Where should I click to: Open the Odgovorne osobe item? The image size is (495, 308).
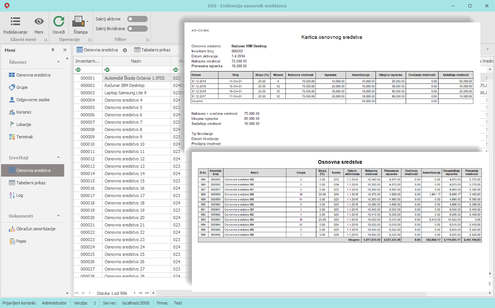point(33,100)
